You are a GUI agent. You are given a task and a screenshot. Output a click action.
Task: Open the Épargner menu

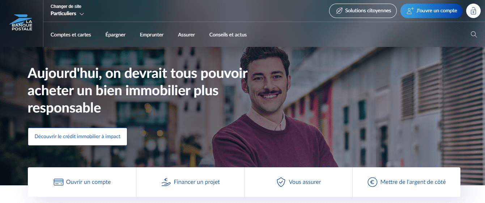115,35
